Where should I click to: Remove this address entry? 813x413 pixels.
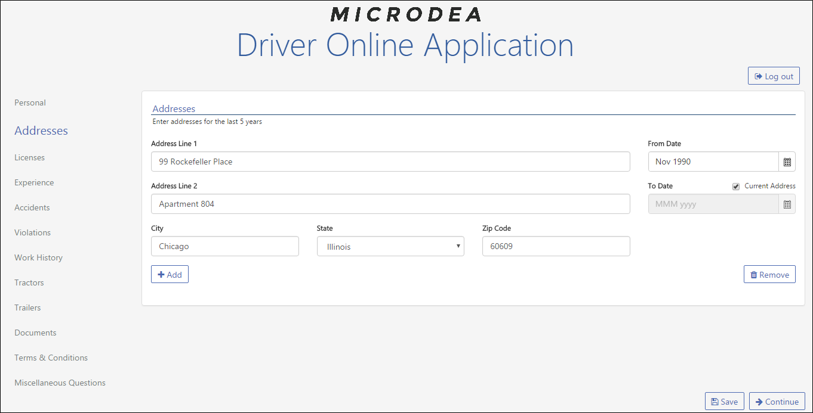click(769, 274)
